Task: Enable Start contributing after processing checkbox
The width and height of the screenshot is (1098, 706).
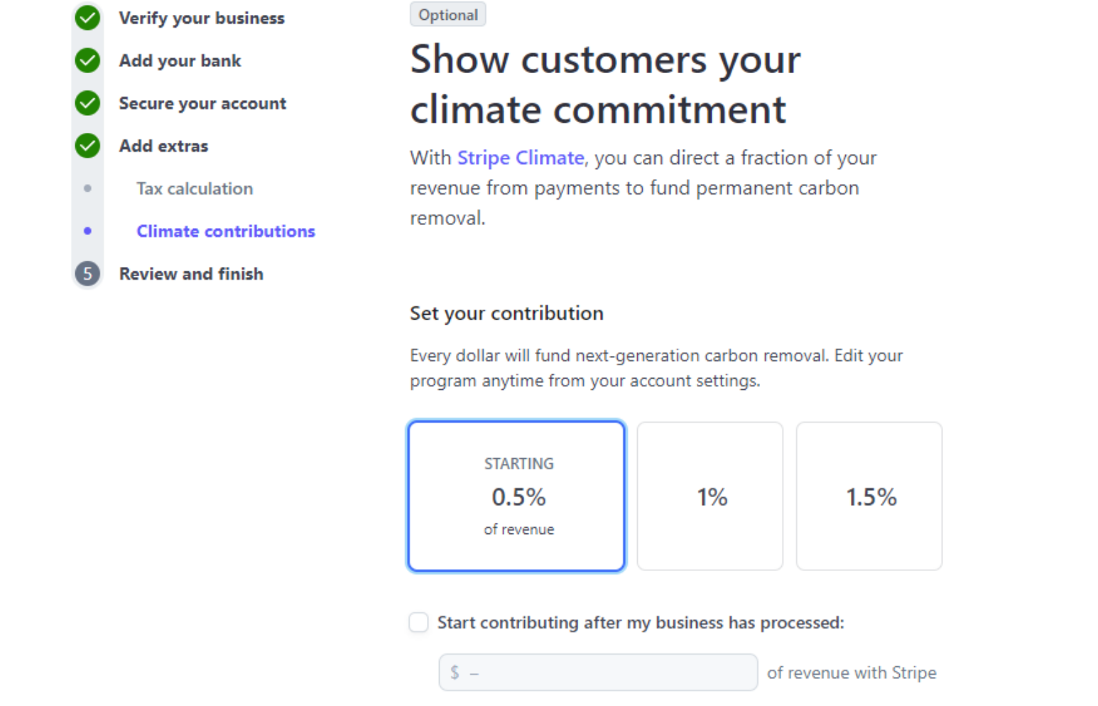Action: (419, 623)
